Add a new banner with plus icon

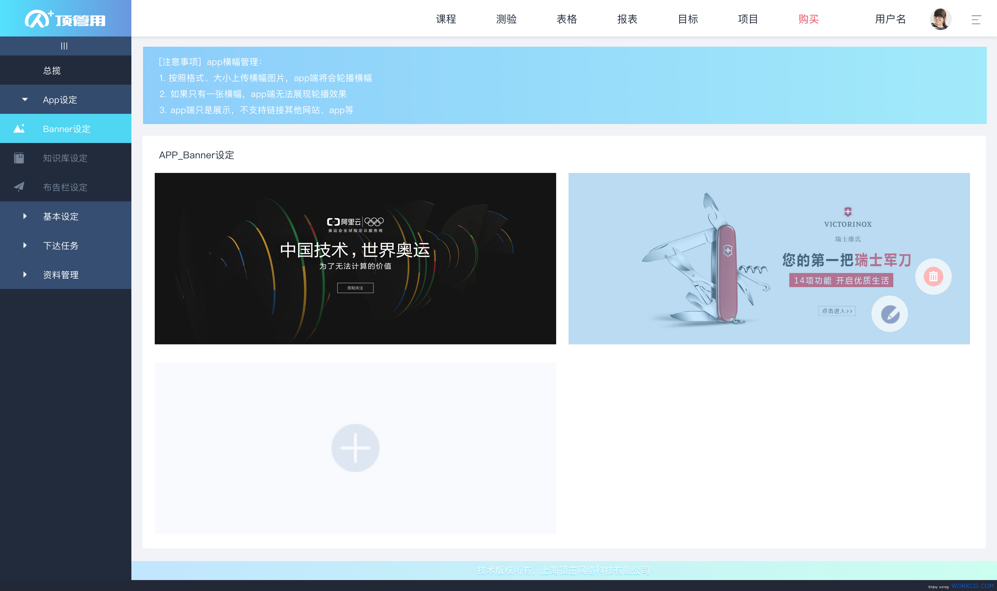point(355,448)
